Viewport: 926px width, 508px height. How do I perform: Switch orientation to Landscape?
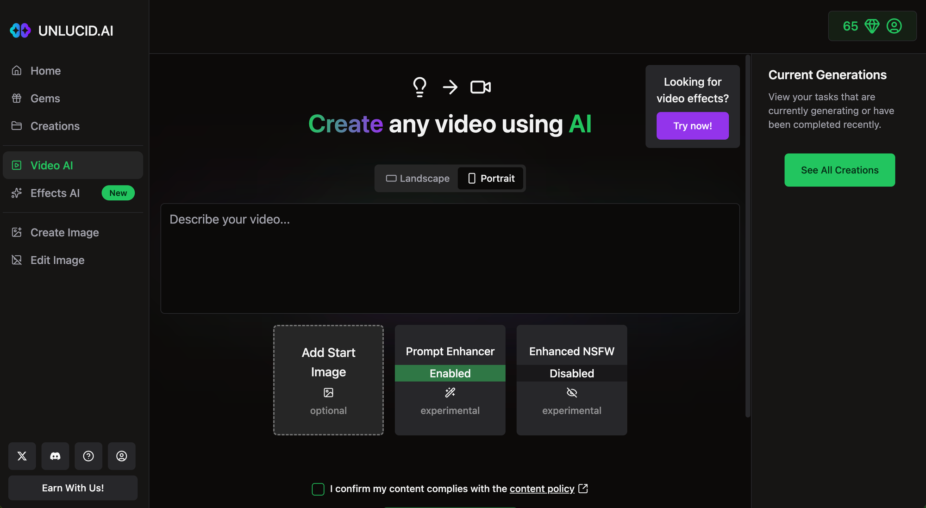point(418,179)
